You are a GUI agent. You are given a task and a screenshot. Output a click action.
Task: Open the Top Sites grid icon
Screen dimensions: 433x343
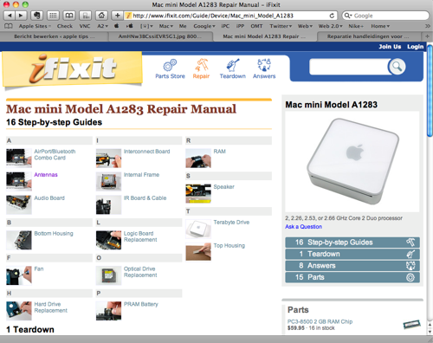click(x=53, y=16)
